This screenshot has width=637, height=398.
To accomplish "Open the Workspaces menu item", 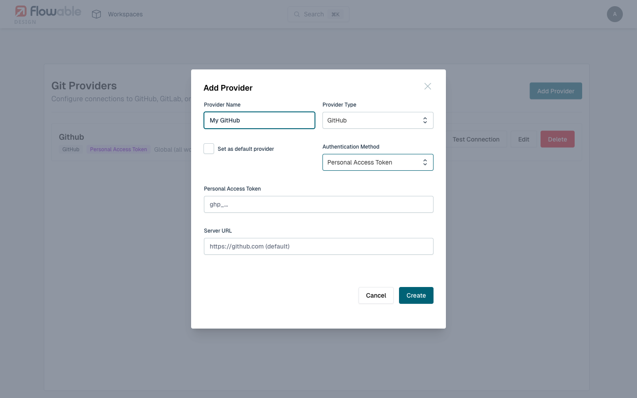I will tap(125, 14).
